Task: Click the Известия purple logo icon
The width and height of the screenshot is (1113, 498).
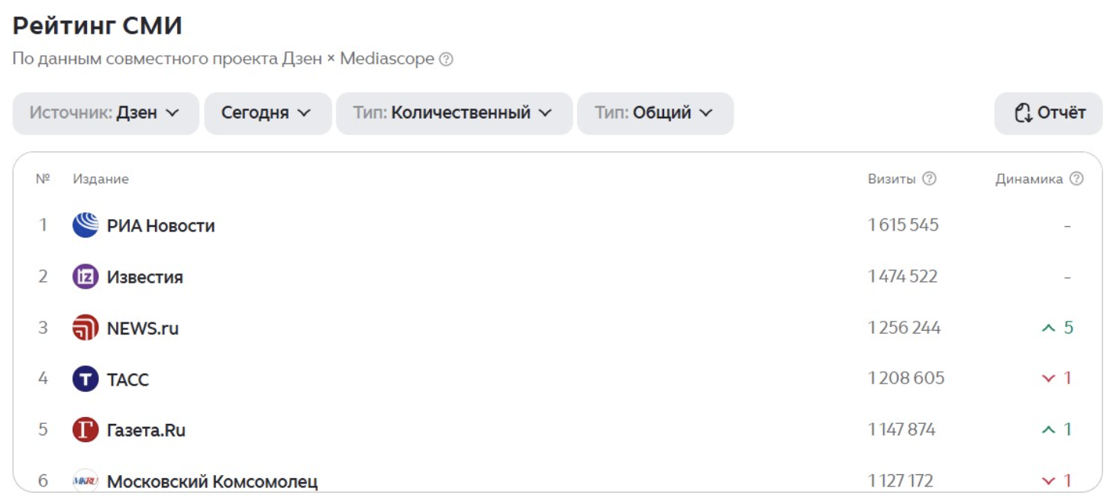Action: coord(85,276)
